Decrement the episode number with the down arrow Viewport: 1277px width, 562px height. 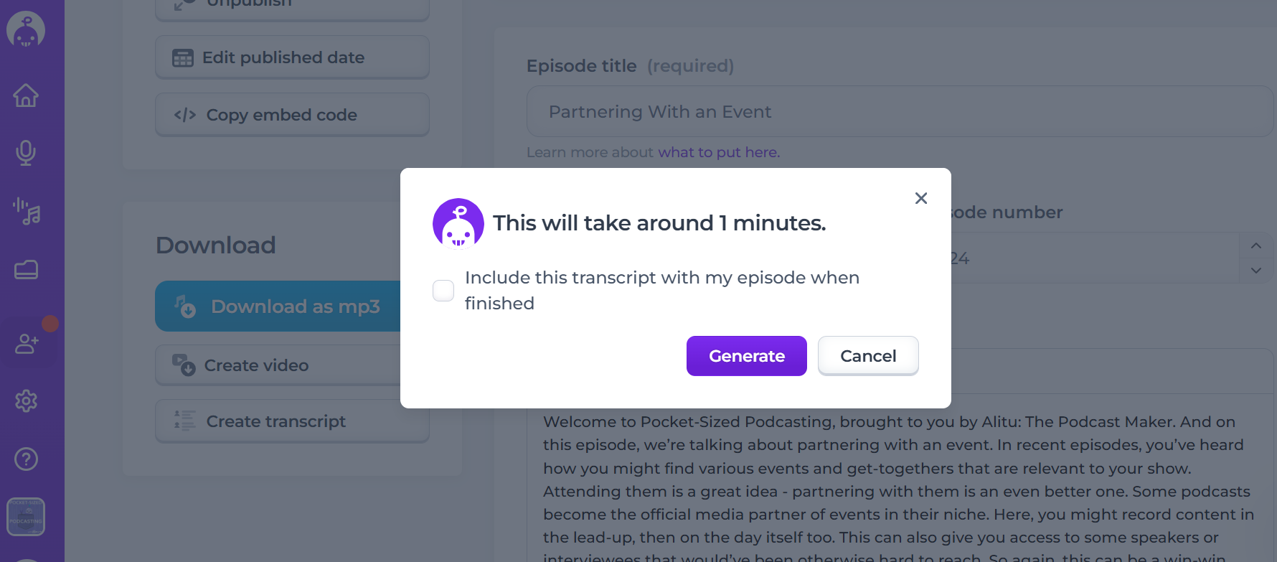pos(1256,271)
